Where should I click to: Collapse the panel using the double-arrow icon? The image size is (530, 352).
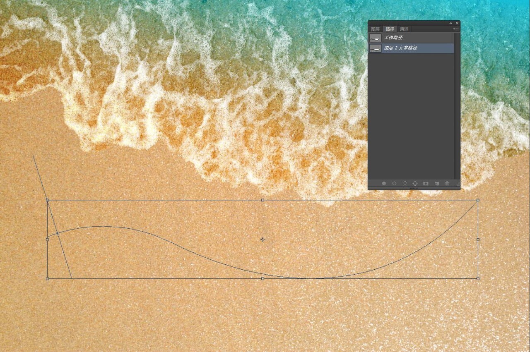(451, 23)
